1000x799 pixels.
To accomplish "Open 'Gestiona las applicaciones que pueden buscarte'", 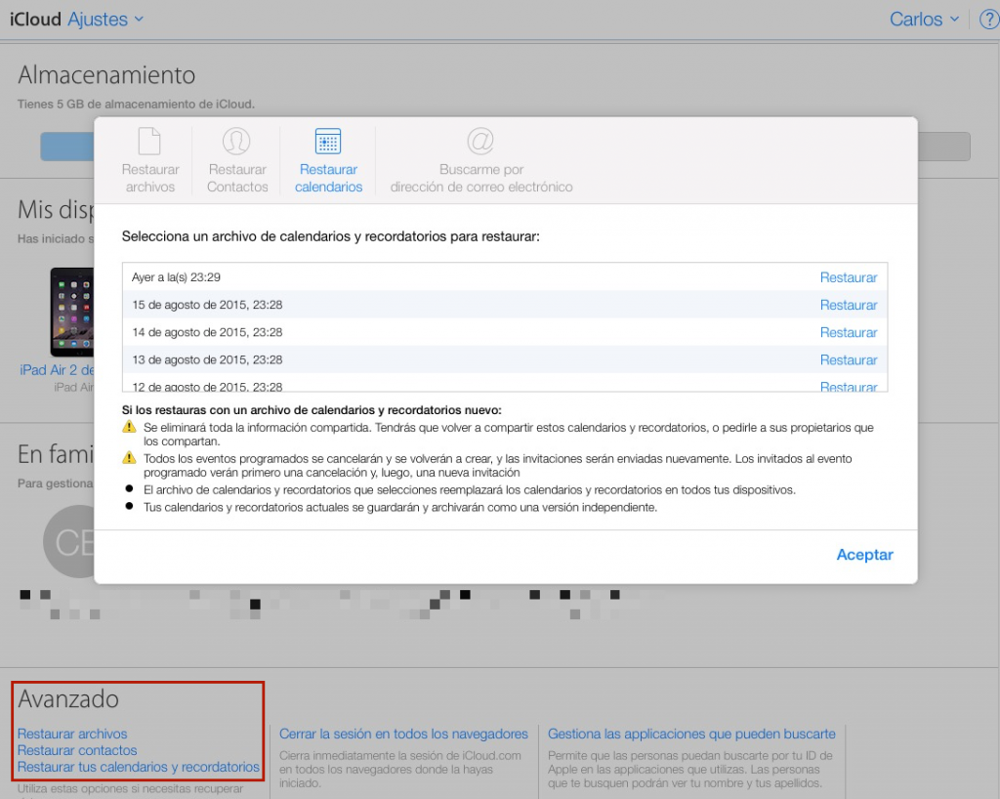I will coord(691,734).
